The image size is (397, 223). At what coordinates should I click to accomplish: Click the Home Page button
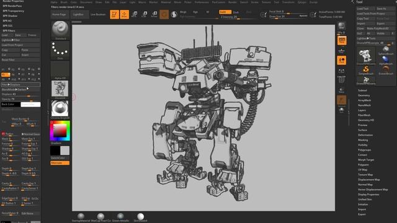tap(60, 14)
